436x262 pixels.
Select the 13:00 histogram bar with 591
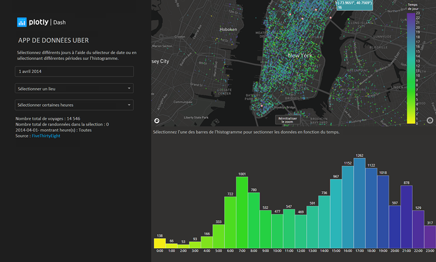[x=312, y=227]
